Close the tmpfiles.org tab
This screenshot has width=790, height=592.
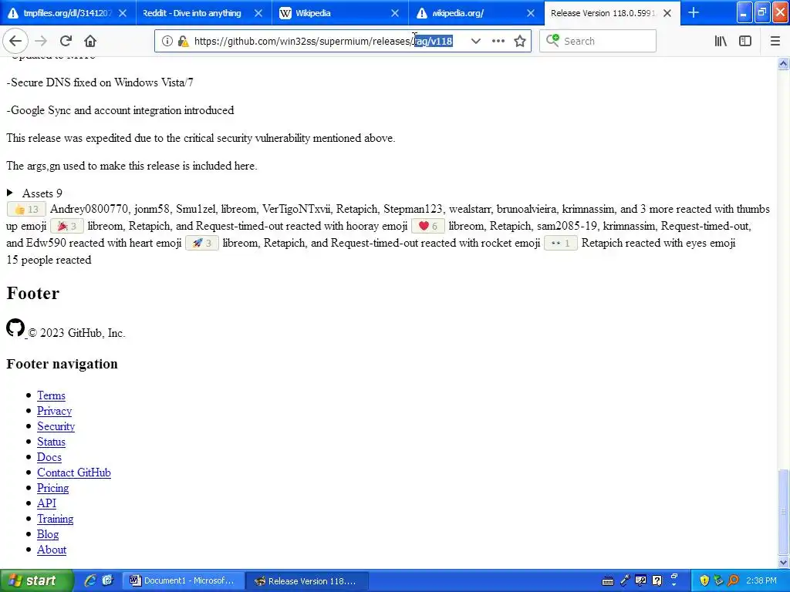pyautogui.click(x=123, y=13)
